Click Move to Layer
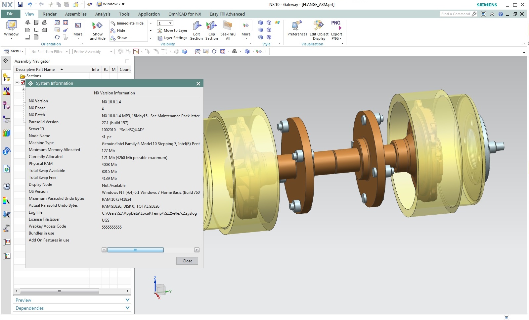This screenshot has width=529, height=320. tap(172, 30)
